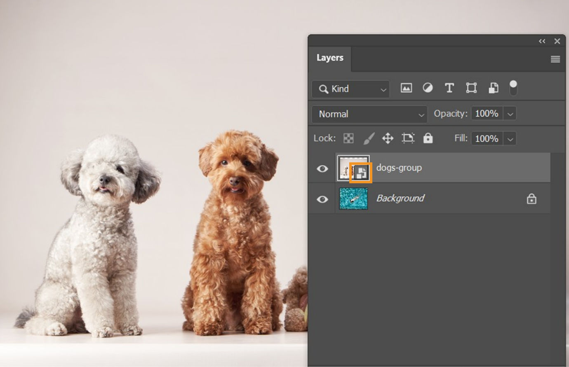Select the Layers tab
Image resolution: width=569 pixels, height=367 pixels.
(x=329, y=58)
